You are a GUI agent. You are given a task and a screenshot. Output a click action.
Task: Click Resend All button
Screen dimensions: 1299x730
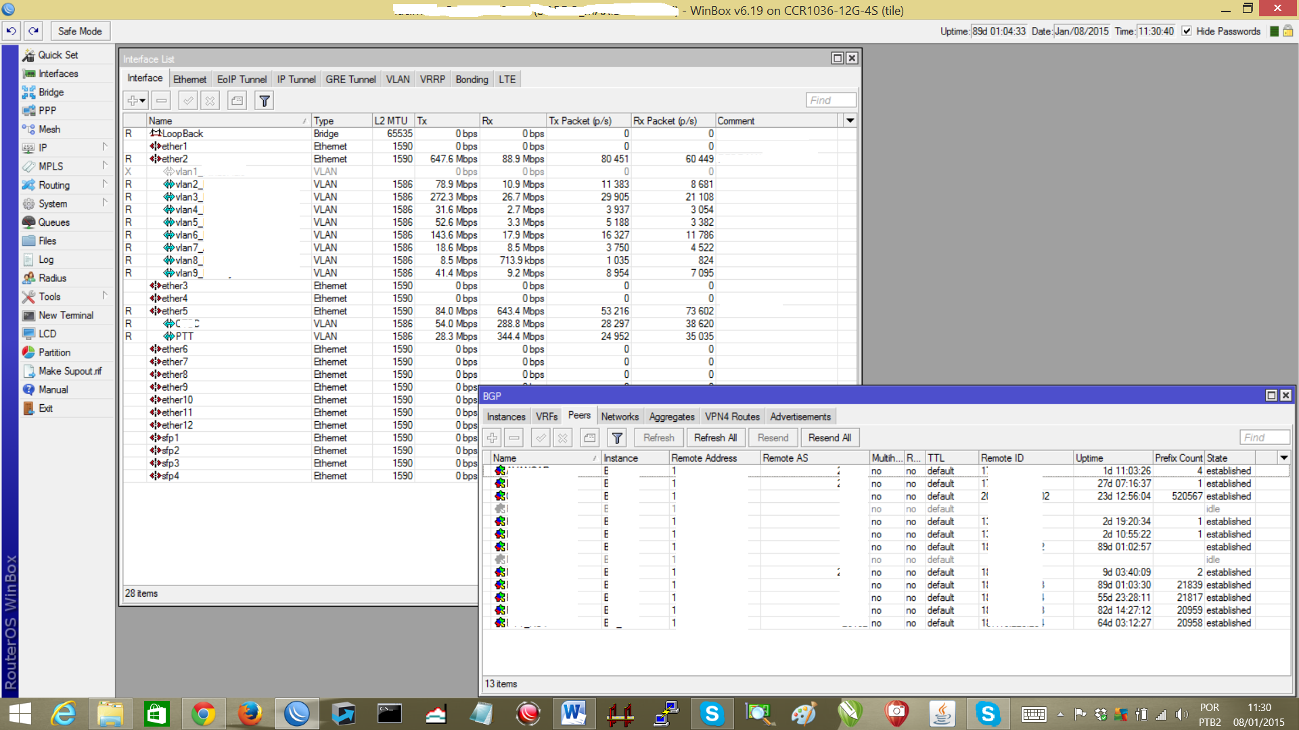pos(829,438)
